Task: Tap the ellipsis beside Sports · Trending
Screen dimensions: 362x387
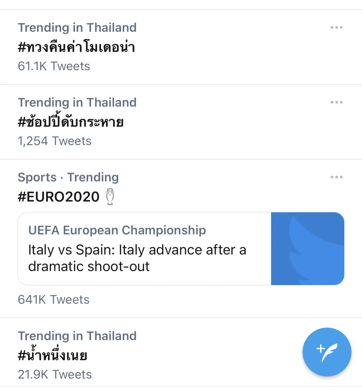Action: [336, 177]
